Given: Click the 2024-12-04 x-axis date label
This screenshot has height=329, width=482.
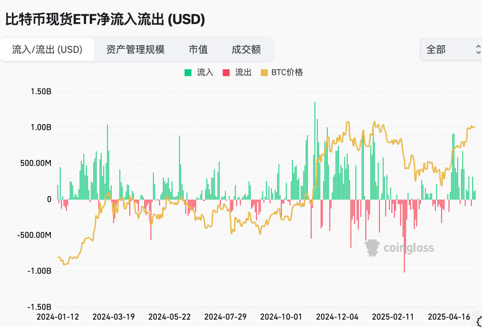Looking at the screenshot, I should pos(337,317).
